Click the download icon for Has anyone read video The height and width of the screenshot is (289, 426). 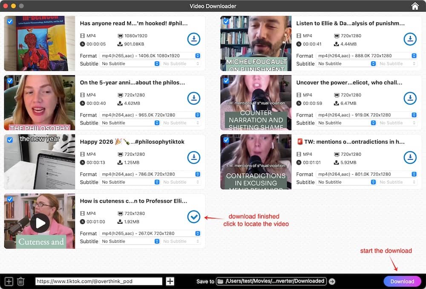[x=194, y=39]
